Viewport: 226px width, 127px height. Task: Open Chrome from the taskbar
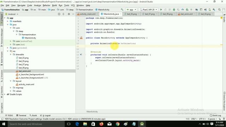(x=118, y=124)
